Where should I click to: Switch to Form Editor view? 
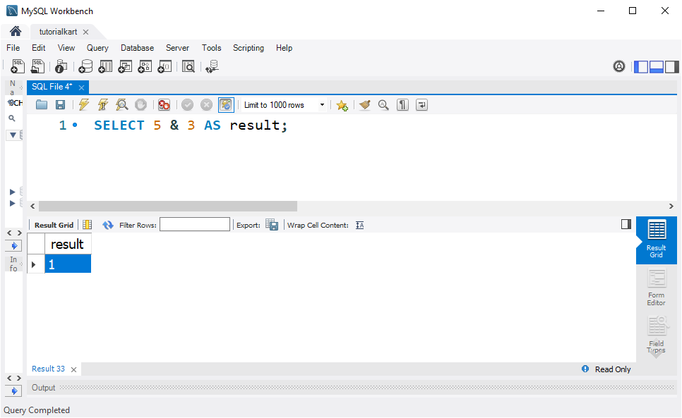pos(656,288)
